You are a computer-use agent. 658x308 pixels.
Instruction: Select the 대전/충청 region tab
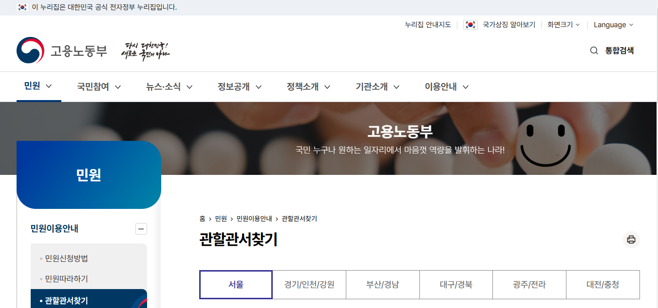point(602,285)
